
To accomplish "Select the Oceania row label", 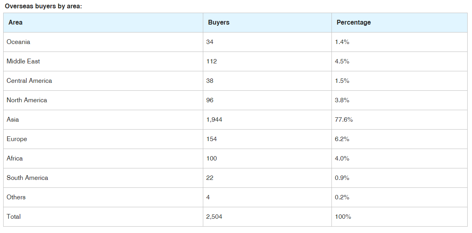I will (x=18, y=42).
